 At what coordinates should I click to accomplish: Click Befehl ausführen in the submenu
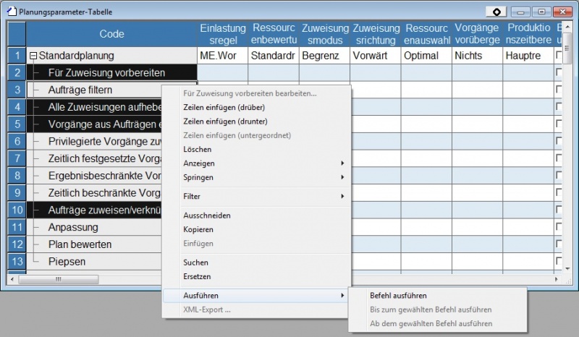pos(398,295)
